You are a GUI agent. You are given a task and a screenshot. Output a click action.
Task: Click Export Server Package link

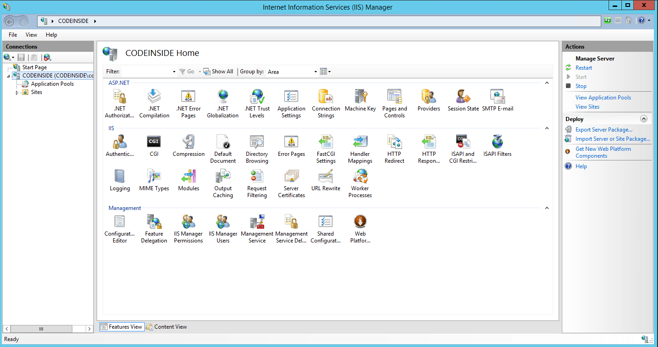[604, 130]
